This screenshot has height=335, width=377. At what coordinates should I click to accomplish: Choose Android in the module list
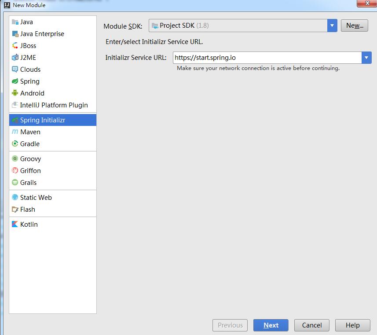pyautogui.click(x=32, y=93)
